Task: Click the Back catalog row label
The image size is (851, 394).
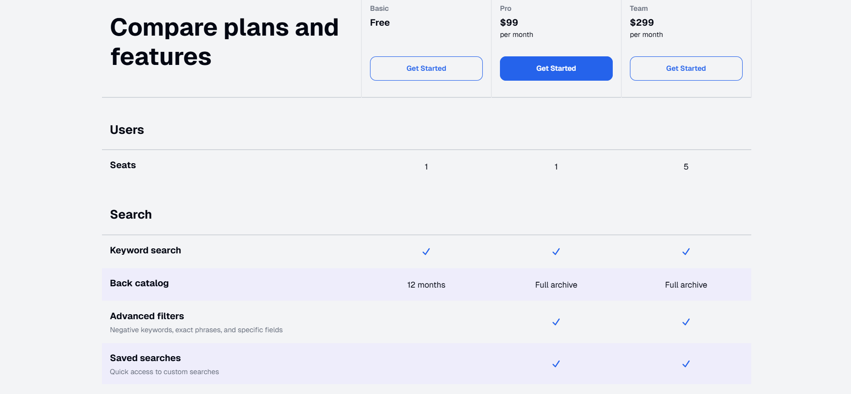Action: pos(139,283)
